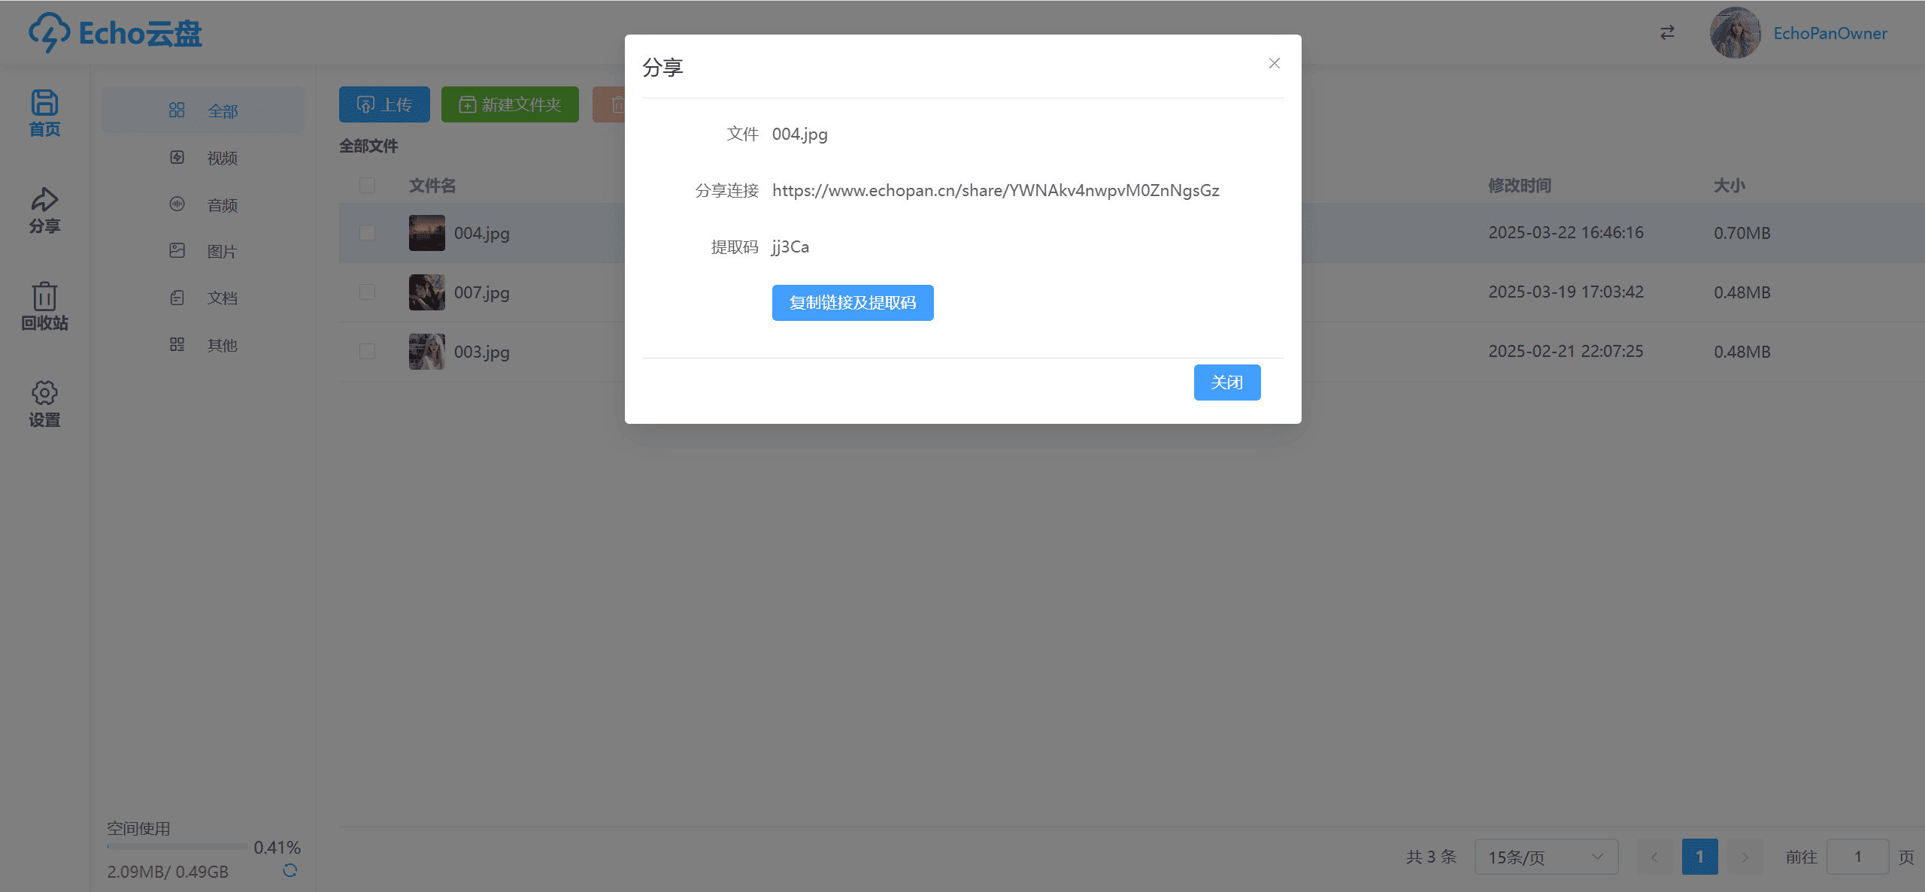This screenshot has height=892, width=1925.
Task: Open the 首页 home section
Action: pos(44,113)
